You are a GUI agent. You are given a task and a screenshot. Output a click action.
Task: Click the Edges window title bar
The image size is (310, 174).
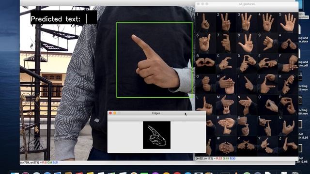click(x=156, y=113)
